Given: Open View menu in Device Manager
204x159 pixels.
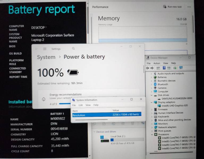Looking at the screenshot, I should (165, 63).
